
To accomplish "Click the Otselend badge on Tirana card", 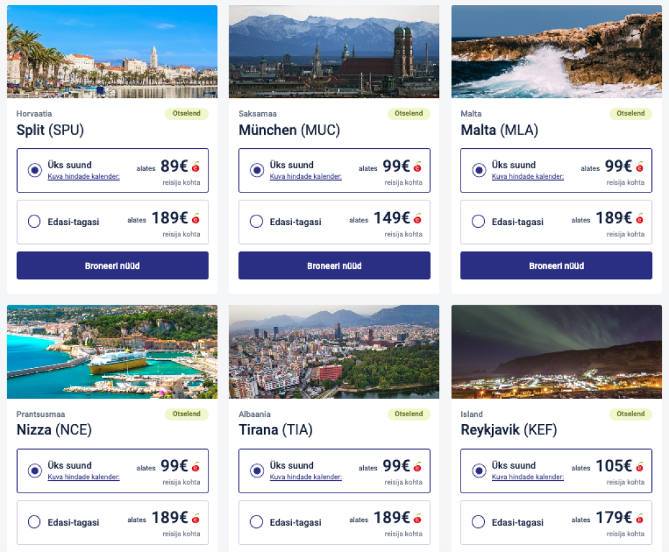I will pos(408,414).
